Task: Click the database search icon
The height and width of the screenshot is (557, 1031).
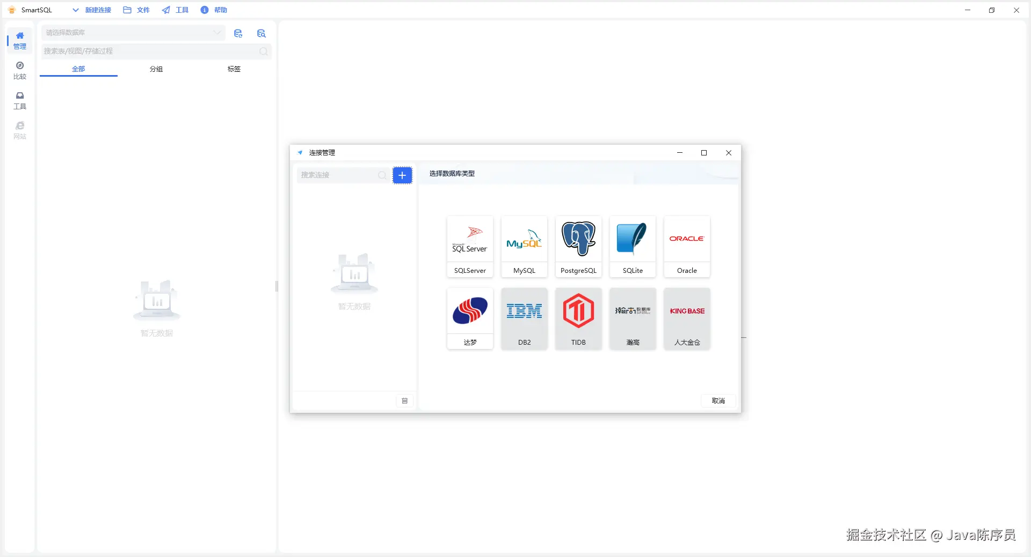Action: click(262, 33)
